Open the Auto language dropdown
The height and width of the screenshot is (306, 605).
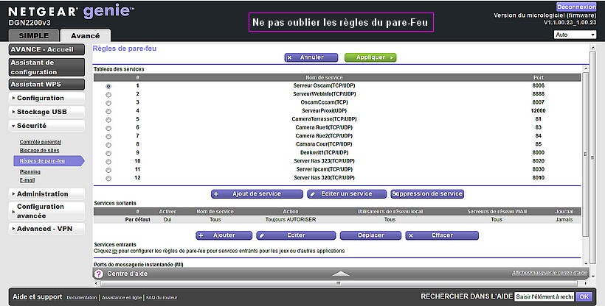click(574, 35)
